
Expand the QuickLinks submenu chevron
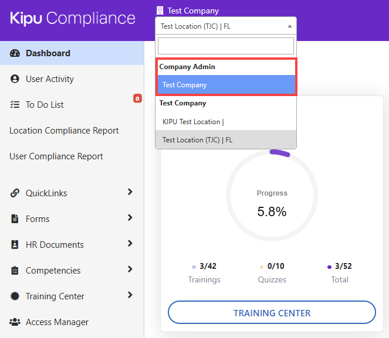(x=130, y=192)
